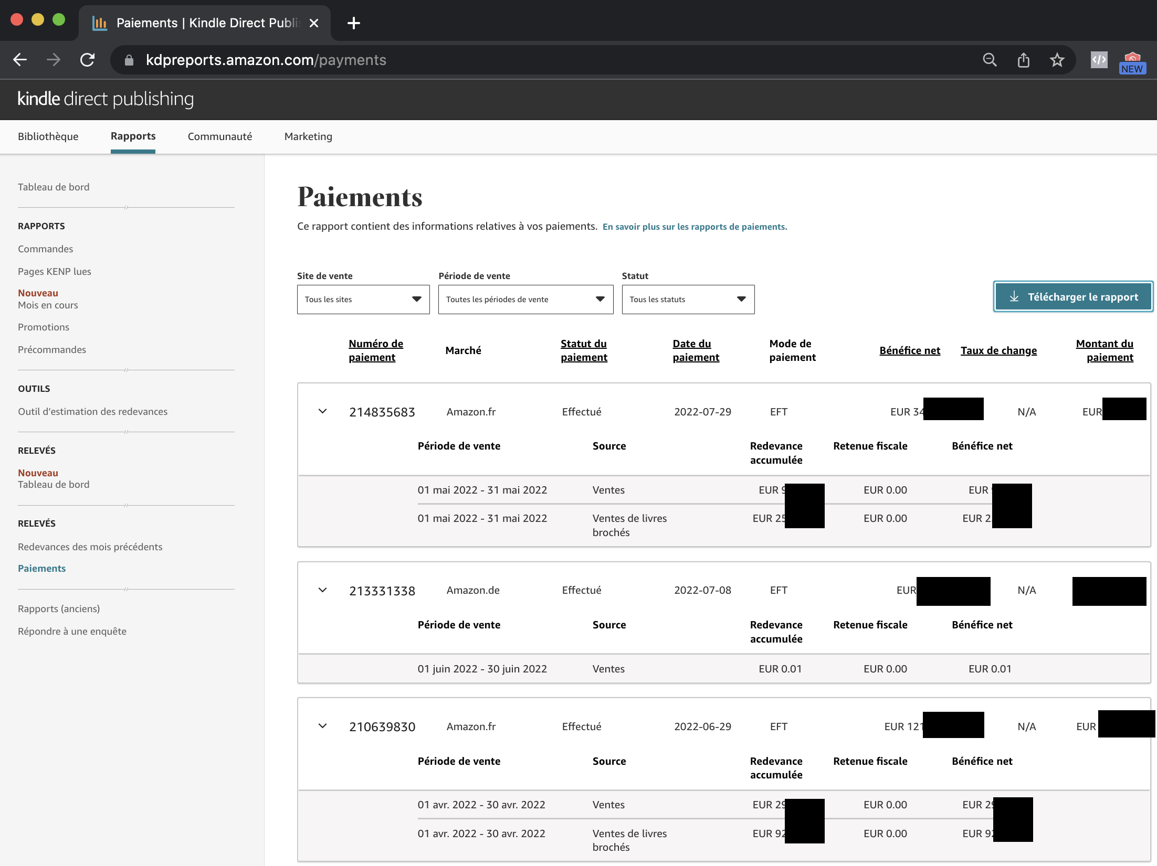Open Promotions report in sidebar
The height and width of the screenshot is (866, 1157).
point(44,327)
